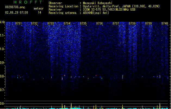Viewport: 171px width, 109px height.
Task: Click the meteor count 14
Action: [x=40, y=13]
